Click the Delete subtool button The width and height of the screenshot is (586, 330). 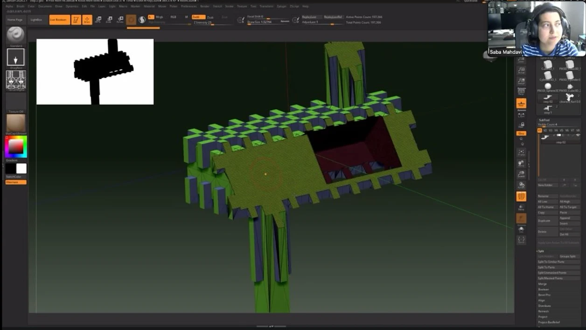tap(547, 231)
